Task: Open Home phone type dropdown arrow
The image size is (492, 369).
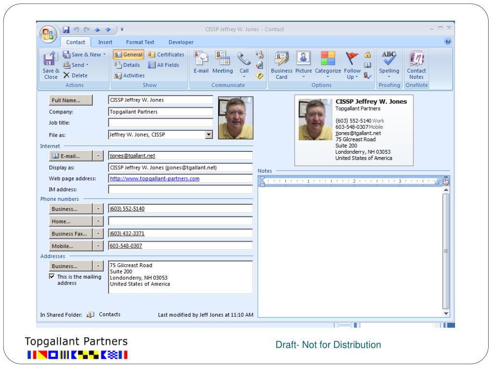Action: click(x=98, y=221)
